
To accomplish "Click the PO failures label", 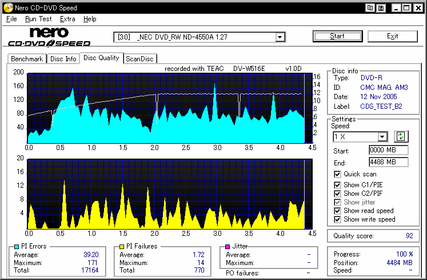I will tap(242, 273).
